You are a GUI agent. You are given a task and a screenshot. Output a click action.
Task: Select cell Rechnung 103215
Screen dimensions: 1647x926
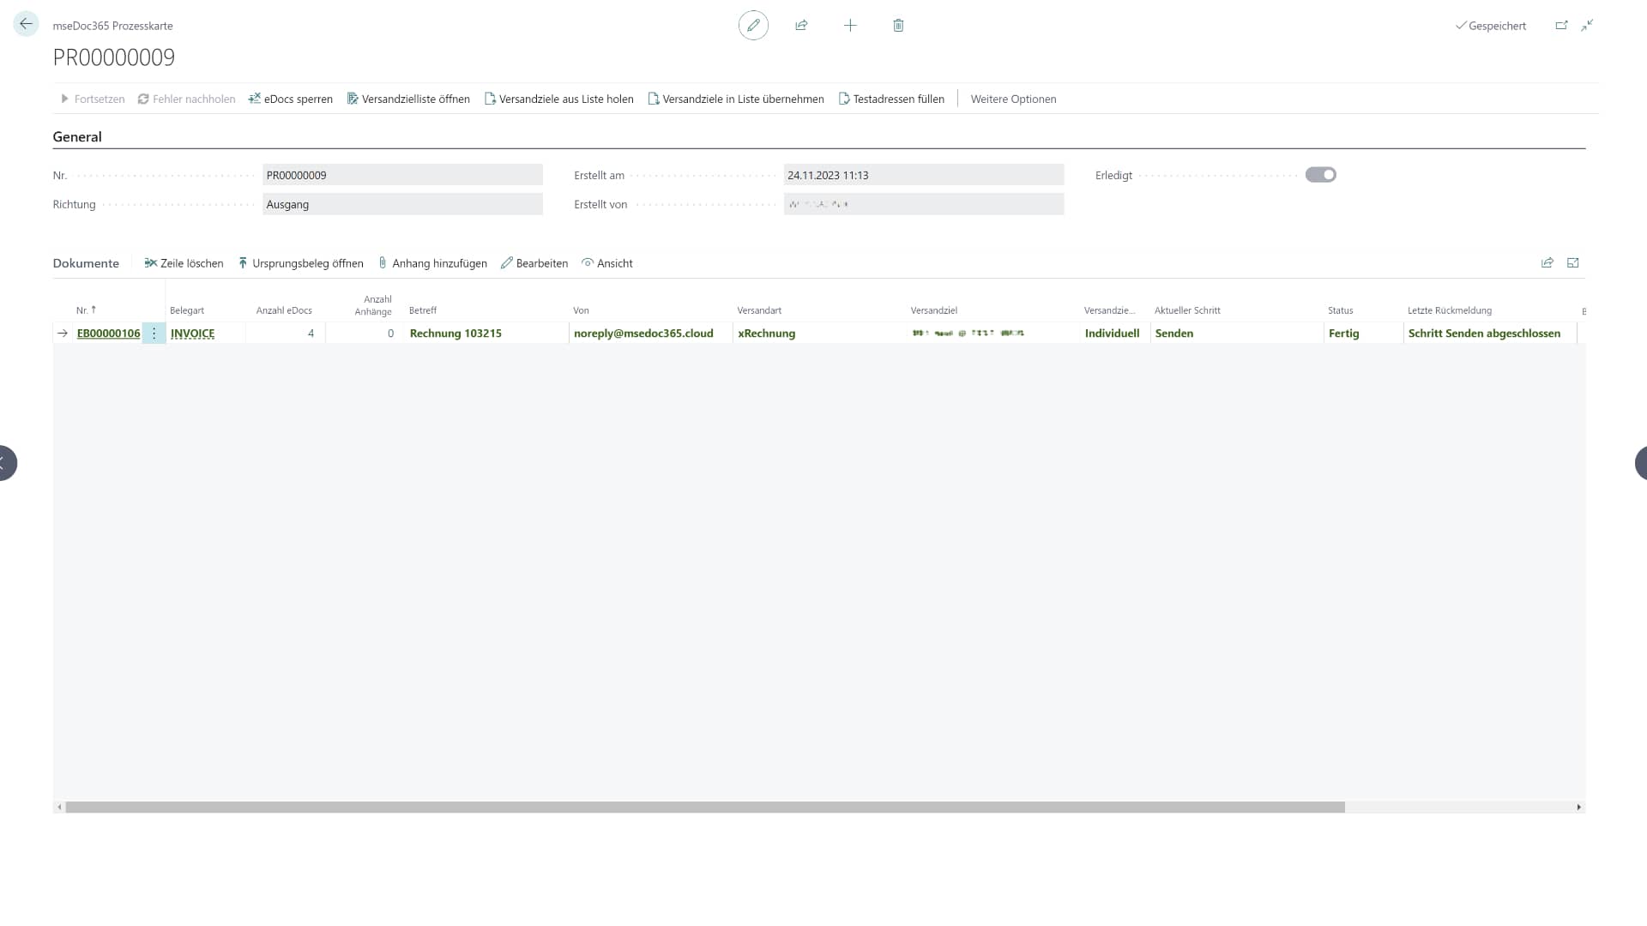point(486,334)
